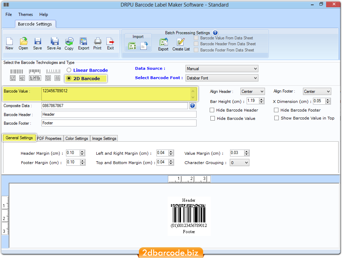The image size is (342, 258).
Task: Switch to the Color Settings tab
Action: coord(77,138)
